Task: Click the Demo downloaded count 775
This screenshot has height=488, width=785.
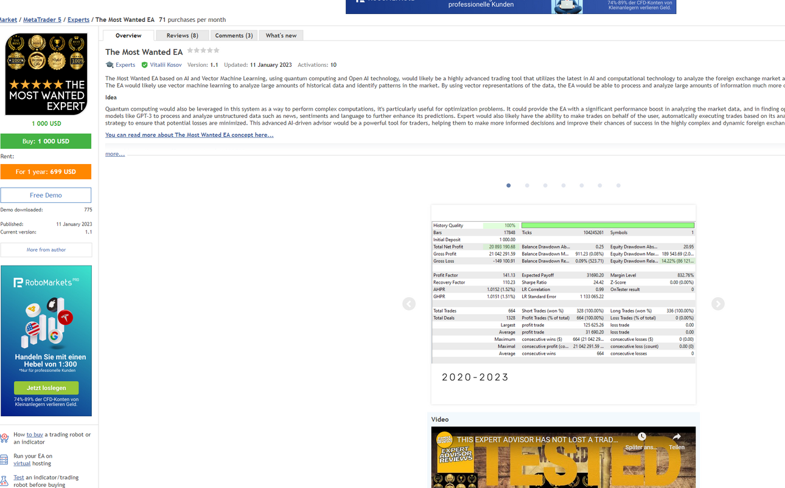Action: [x=88, y=210]
